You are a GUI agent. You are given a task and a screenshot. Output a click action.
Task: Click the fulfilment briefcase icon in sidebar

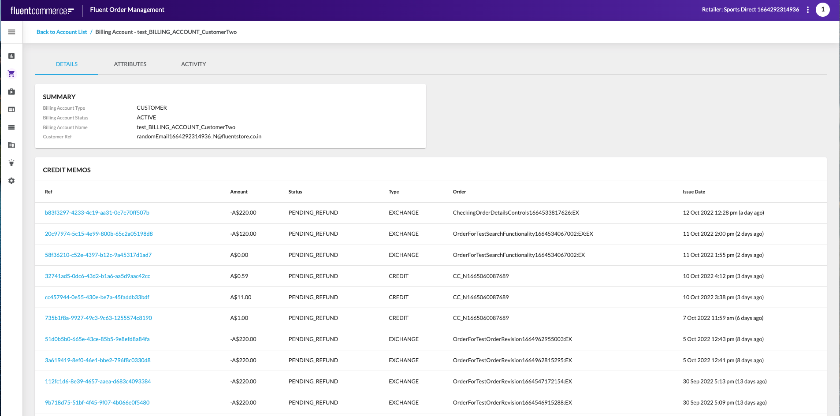pos(11,91)
